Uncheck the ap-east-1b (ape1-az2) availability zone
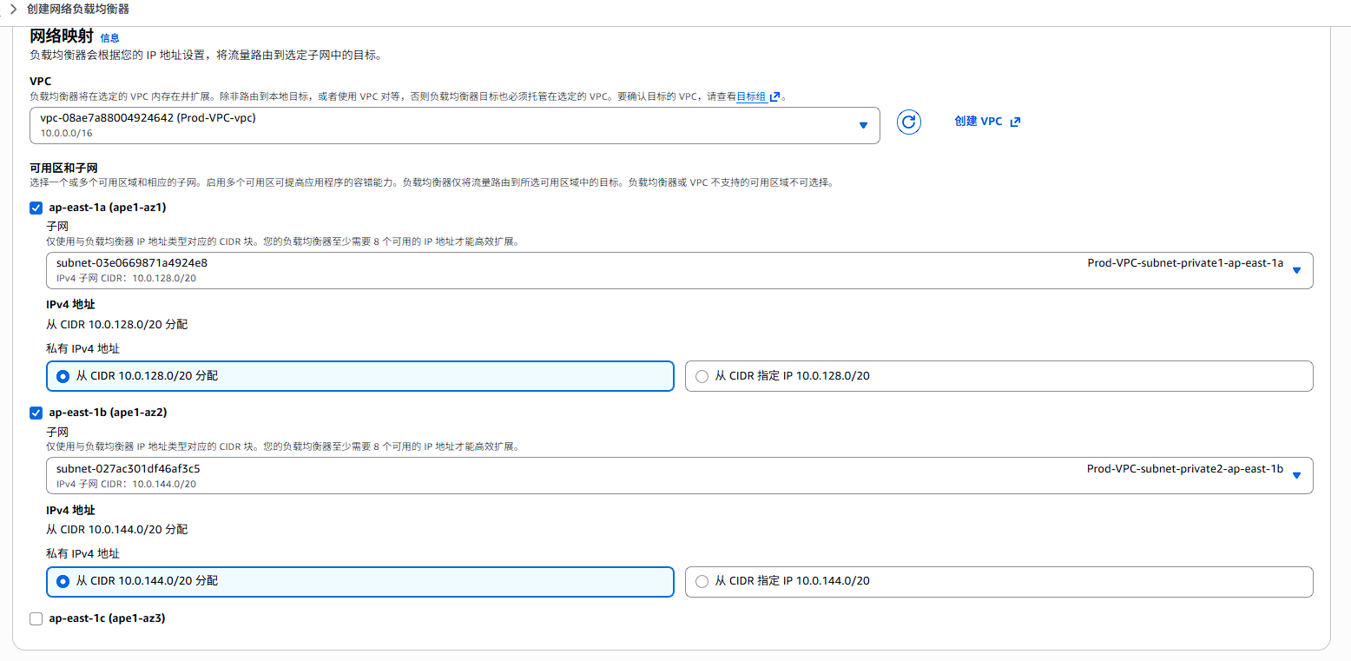Screen dimensions: 1351x661 tap(36, 413)
